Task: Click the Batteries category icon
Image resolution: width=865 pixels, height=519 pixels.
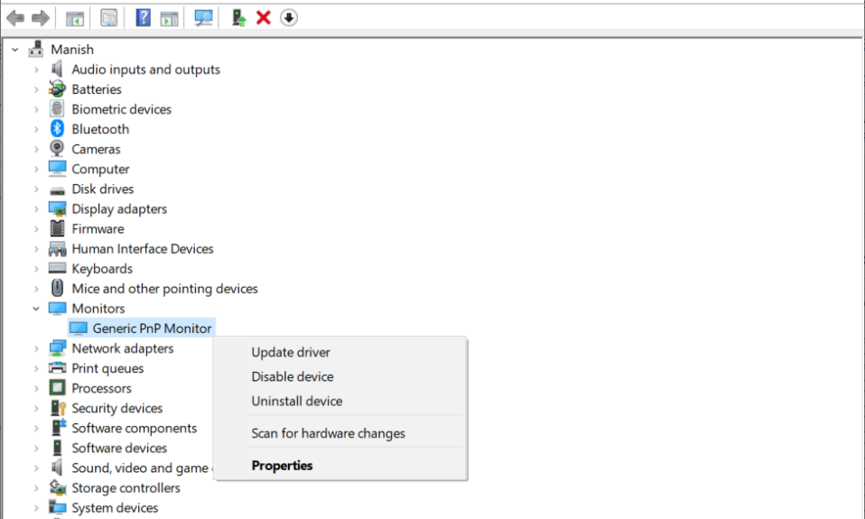Action: (x=57, y=88)
